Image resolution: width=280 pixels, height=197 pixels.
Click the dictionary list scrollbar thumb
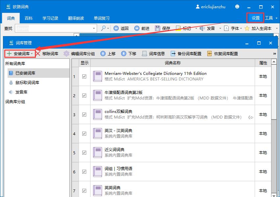(x=274, y=92)
